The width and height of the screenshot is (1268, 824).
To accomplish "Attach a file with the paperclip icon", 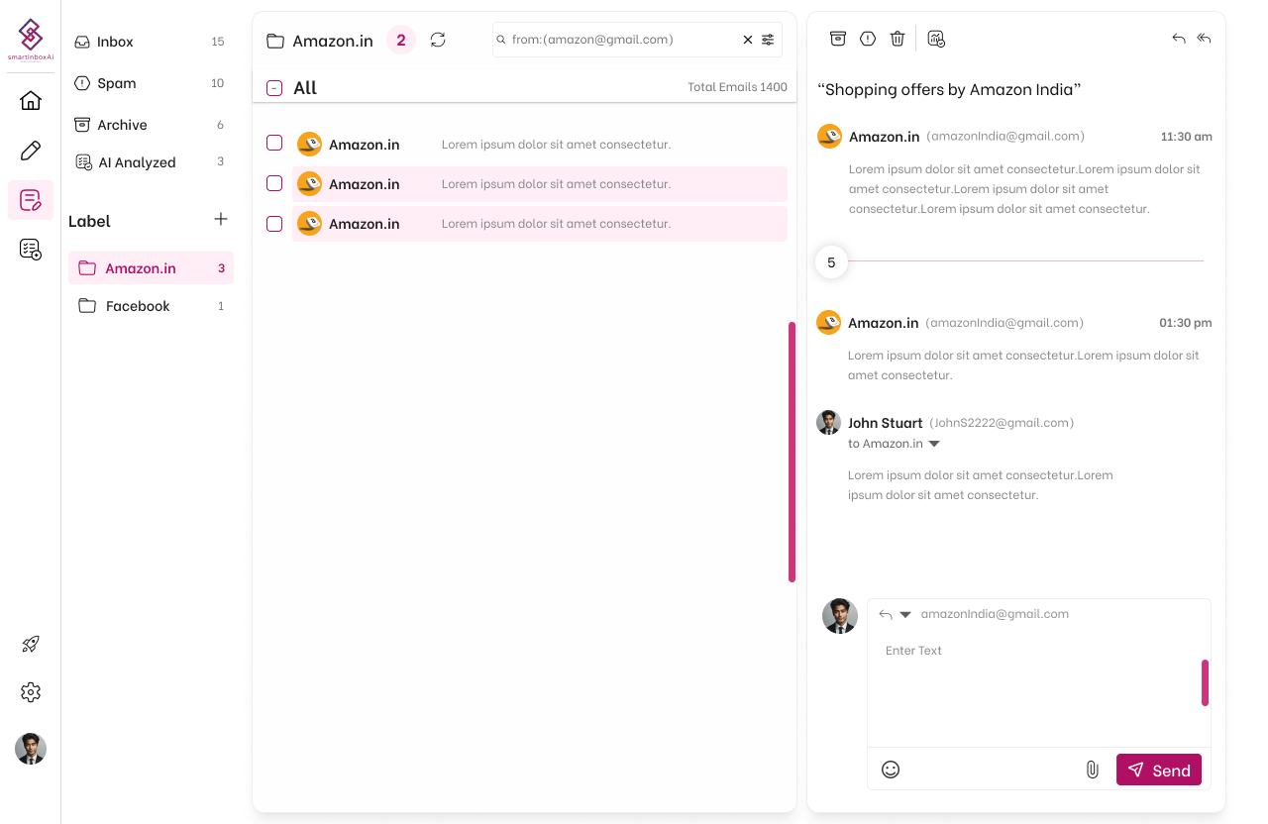I will [x=1093, y=770].
